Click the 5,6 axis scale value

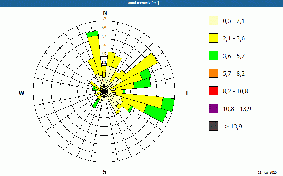point(104,45)
